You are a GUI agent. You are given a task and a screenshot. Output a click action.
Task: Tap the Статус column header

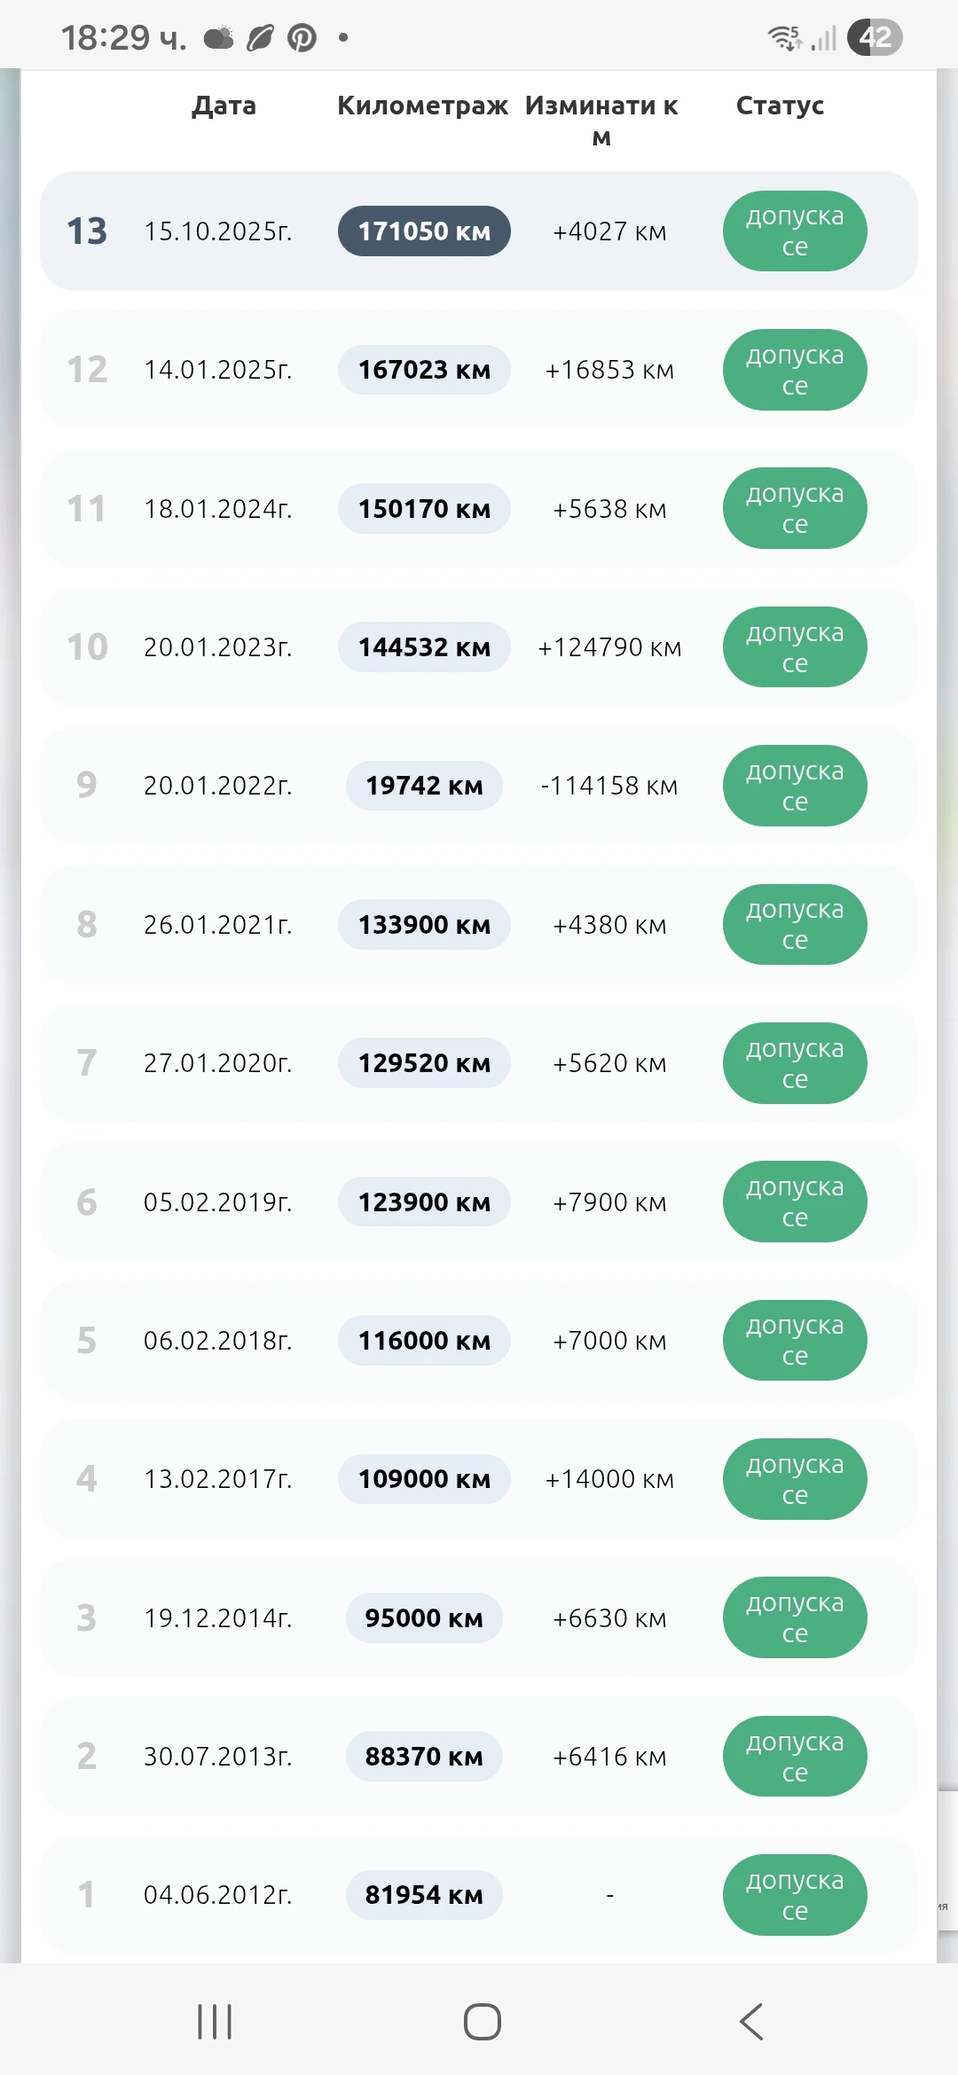coord(780,106)
